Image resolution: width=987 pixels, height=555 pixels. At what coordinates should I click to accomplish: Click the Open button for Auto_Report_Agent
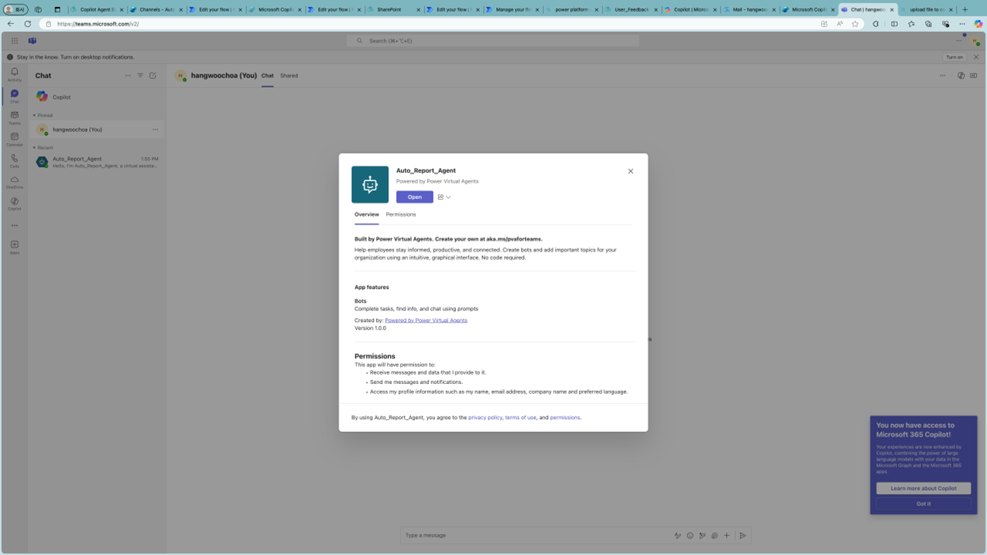(415, 197)
